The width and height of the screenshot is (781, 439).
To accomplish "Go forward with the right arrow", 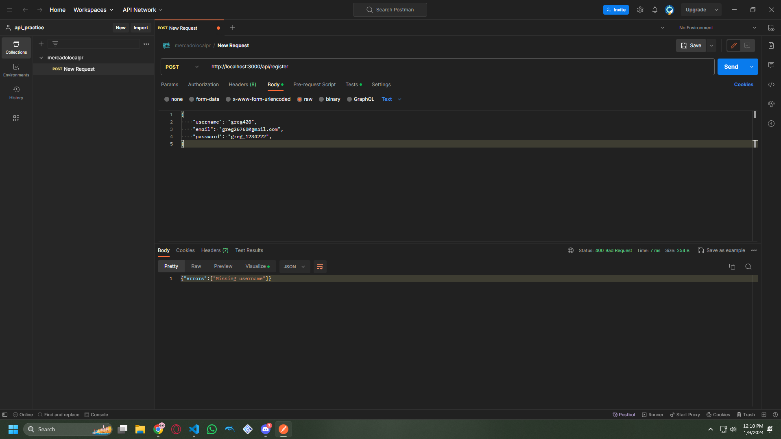I will click(x=40, y=10).
